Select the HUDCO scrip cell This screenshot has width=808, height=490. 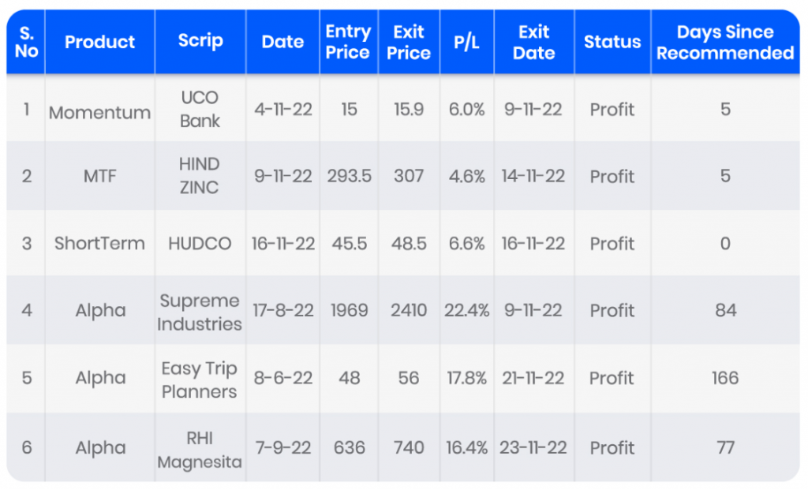pos(200,244)
